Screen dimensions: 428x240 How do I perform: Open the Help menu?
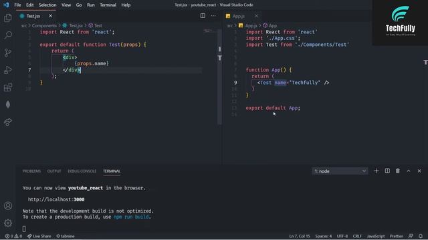click(126, 5)
